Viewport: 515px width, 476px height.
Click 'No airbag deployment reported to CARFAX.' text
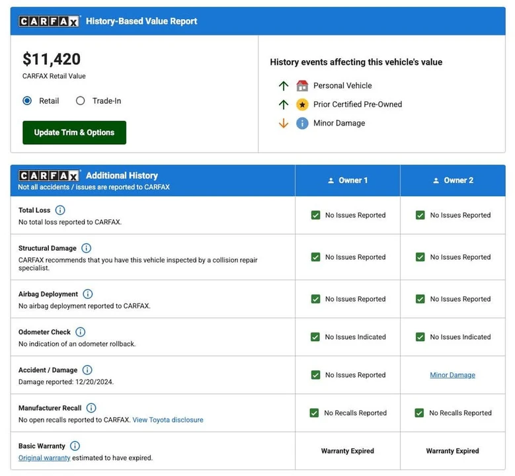click(85, 306)
